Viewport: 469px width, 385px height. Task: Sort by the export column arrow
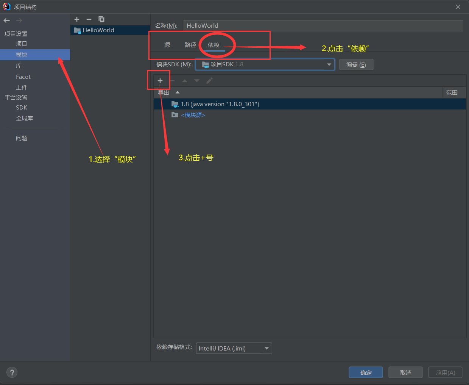point(178,92)
